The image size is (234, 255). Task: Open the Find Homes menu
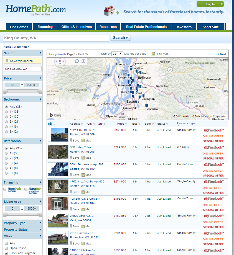coord(19,27)
